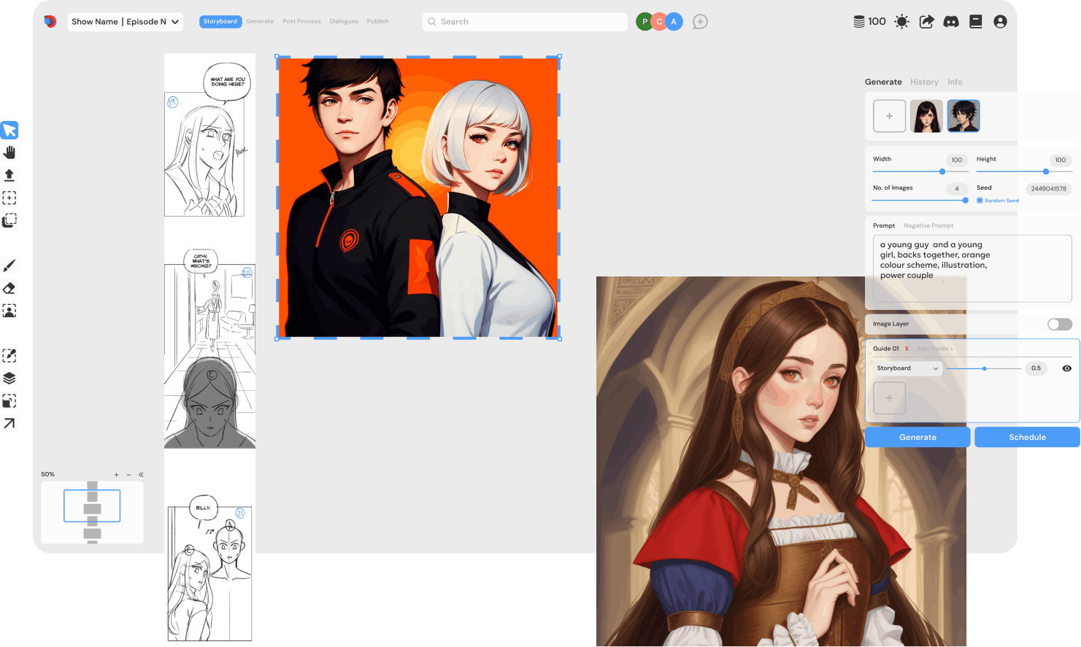The image size is (1081, 647).
Task: Add a collaborator with plus circle
Action: click(x=700, y=22)
